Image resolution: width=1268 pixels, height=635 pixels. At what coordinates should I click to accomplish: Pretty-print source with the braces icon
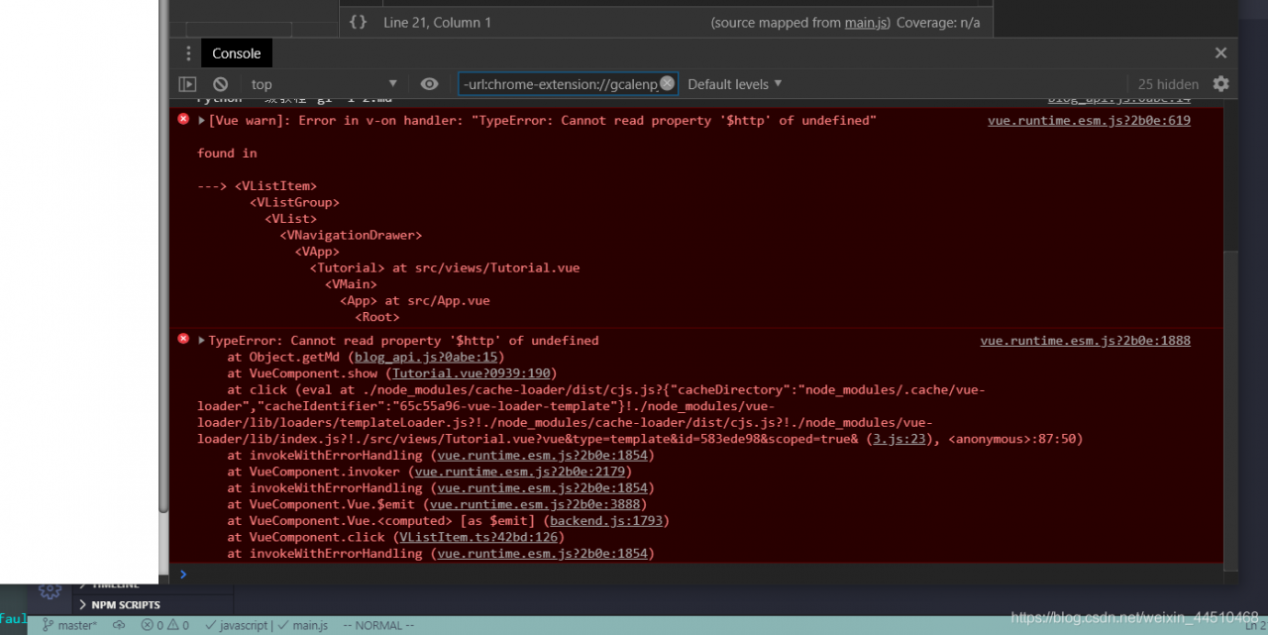[358, 22]
